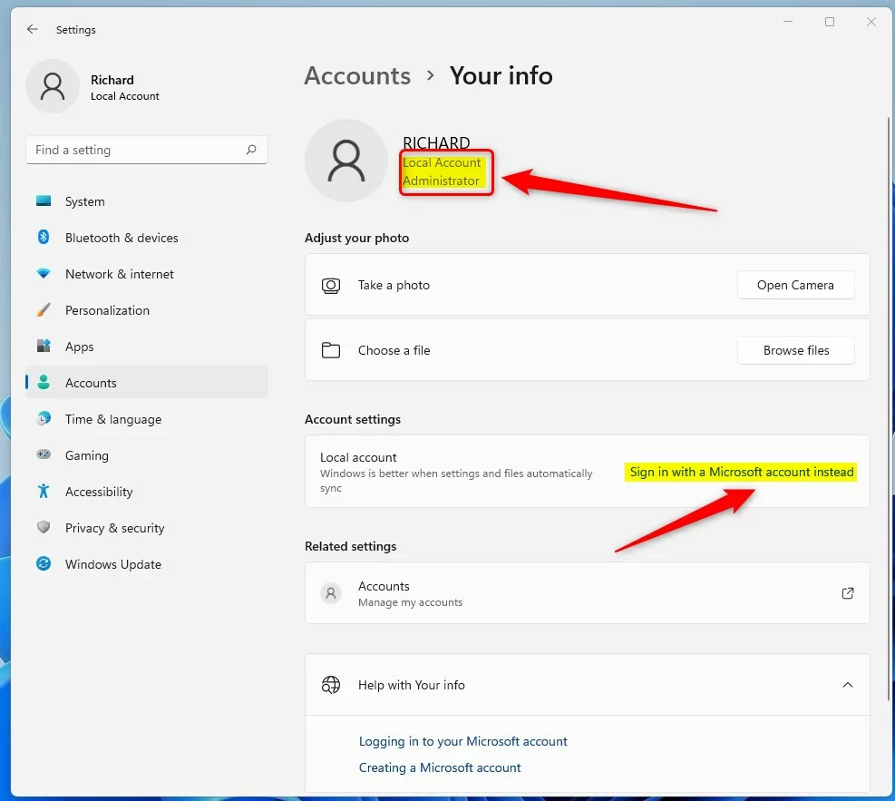Open Windows Update section
The image size is (895, 801).
pos(112,564)
